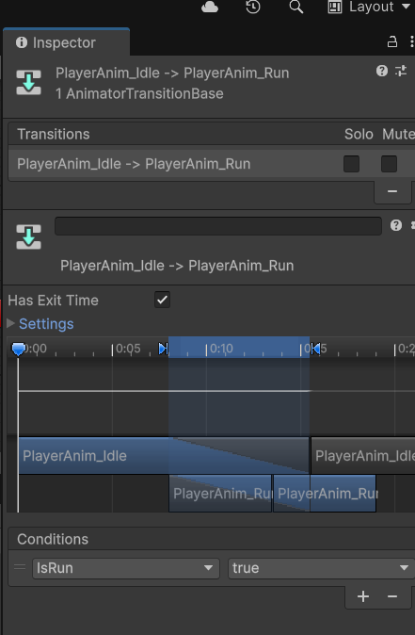
Task: Open the cloud services icon
Action: tap(210, 7)
